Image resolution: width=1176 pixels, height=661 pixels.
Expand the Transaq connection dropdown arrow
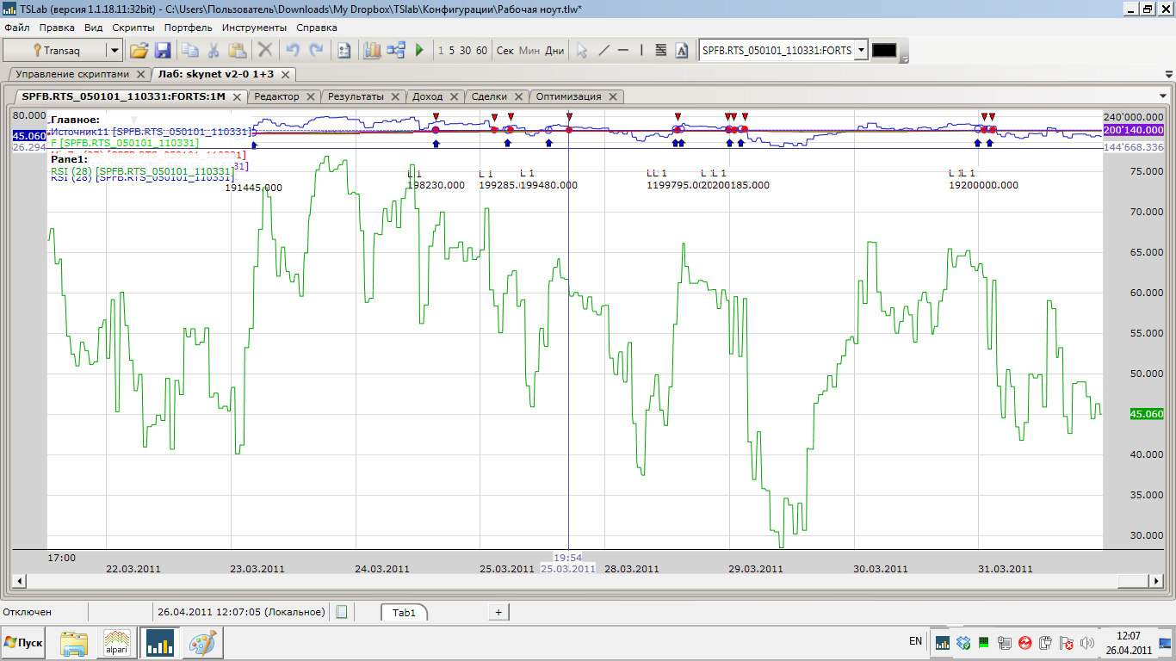point(114,51)
